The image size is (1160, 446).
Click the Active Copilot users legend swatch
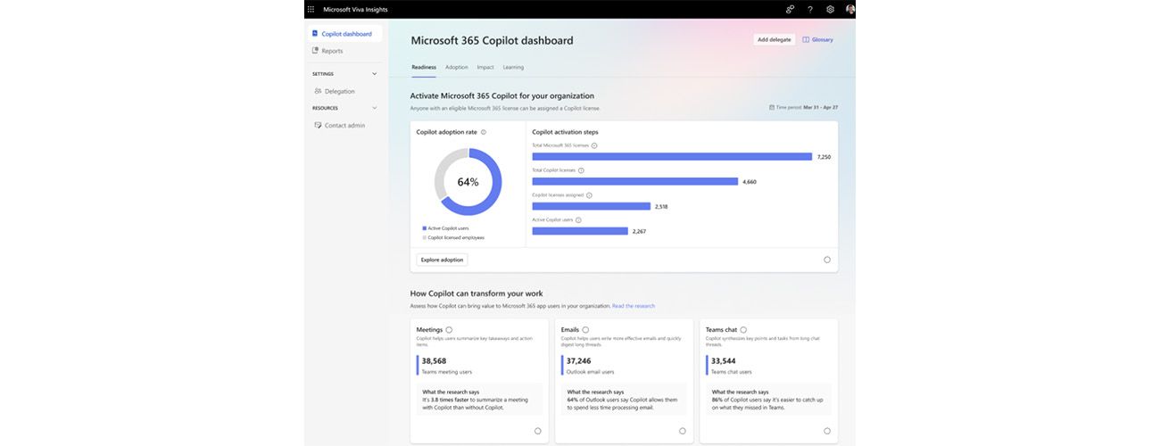pos(425,228)
